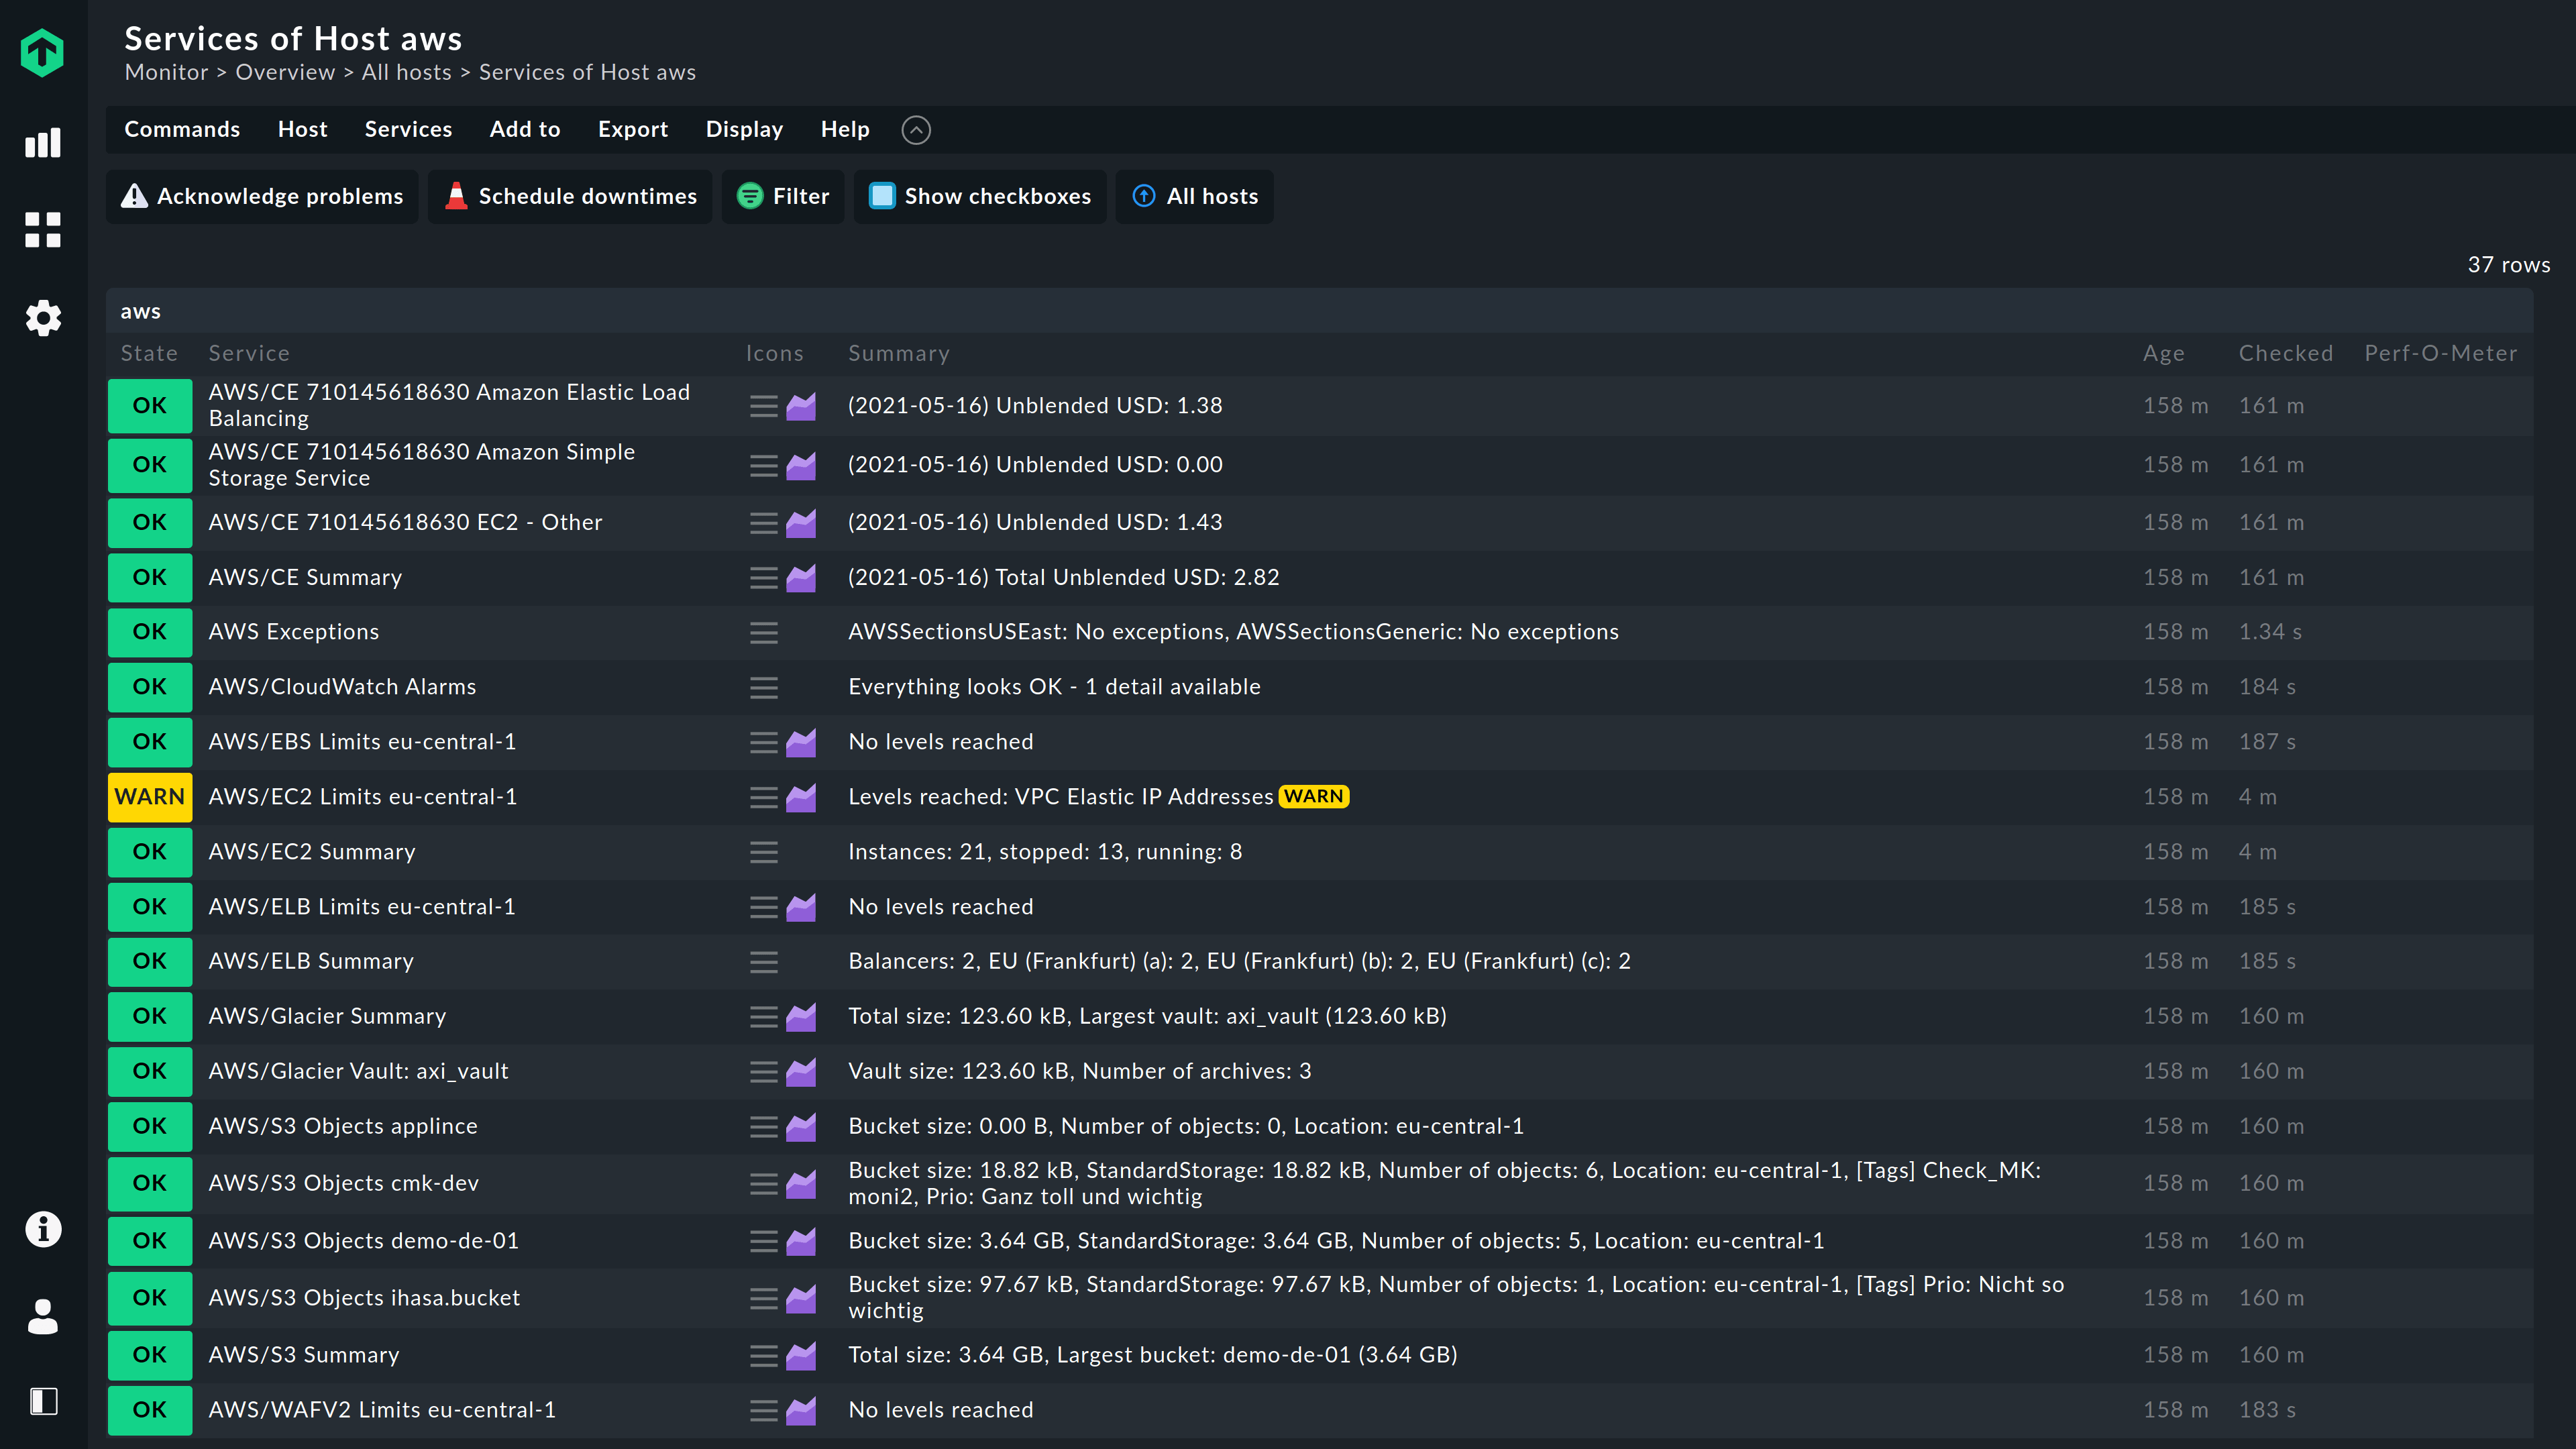Open action menu for AWS/CE Simple Storage Service

tap(764, 465)
